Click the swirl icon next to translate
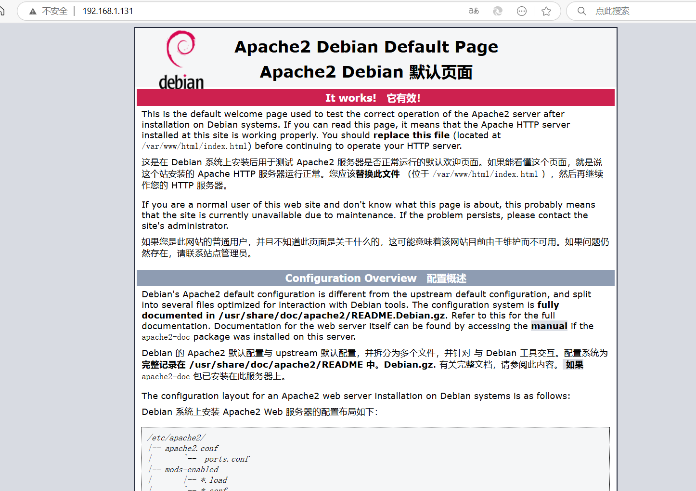The width and height of the screenshot is (696, 491). [x=498, y=11]
